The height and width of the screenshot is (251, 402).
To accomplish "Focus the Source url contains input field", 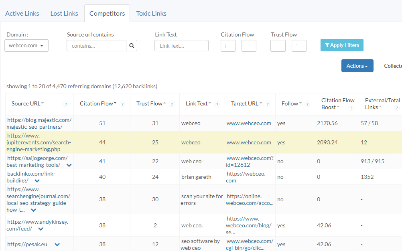I will (x=96, y=46).
